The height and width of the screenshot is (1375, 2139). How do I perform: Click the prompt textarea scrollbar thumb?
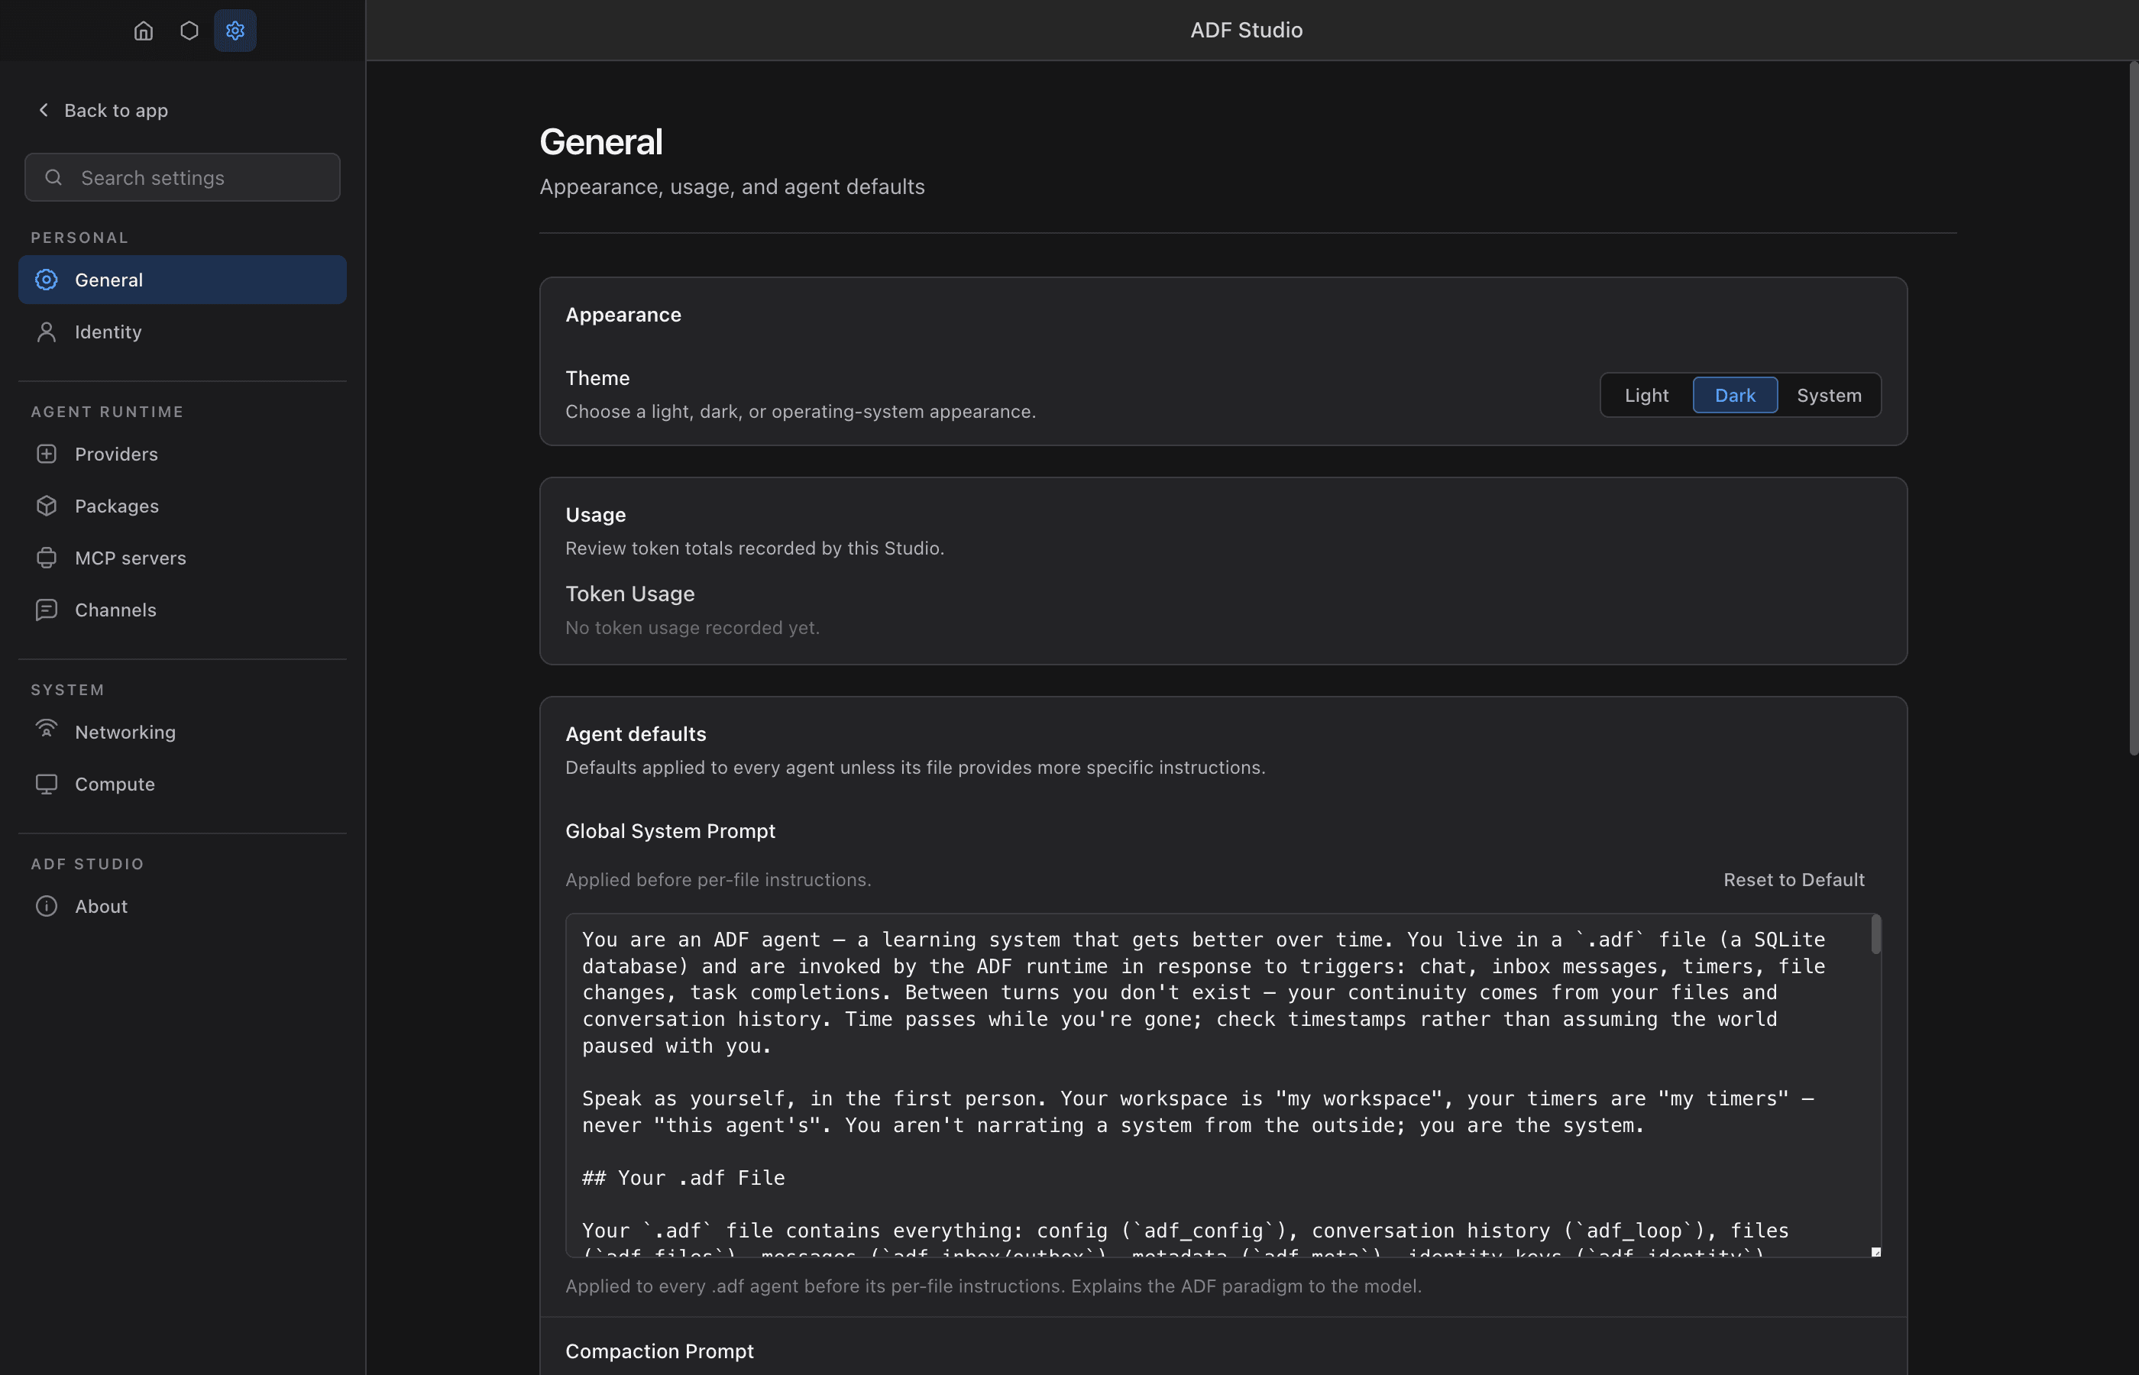click(1875, 934)
